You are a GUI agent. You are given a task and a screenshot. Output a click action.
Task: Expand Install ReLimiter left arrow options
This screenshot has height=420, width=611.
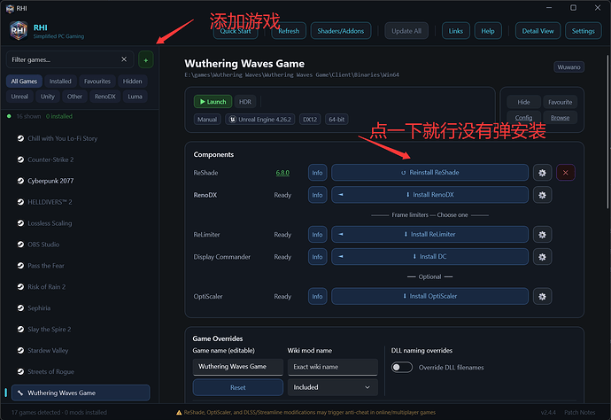[x=341, y=235]
